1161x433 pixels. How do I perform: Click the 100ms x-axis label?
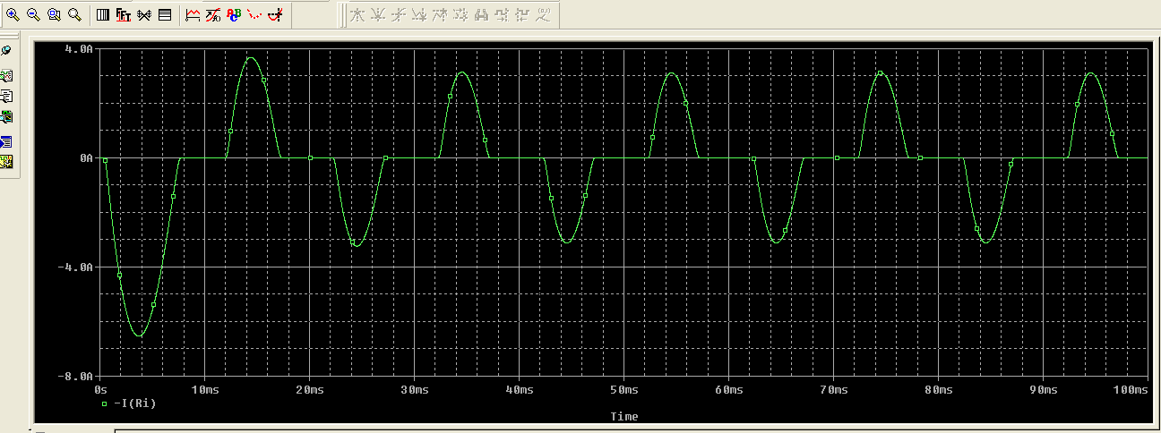[x=1131, y=390]
